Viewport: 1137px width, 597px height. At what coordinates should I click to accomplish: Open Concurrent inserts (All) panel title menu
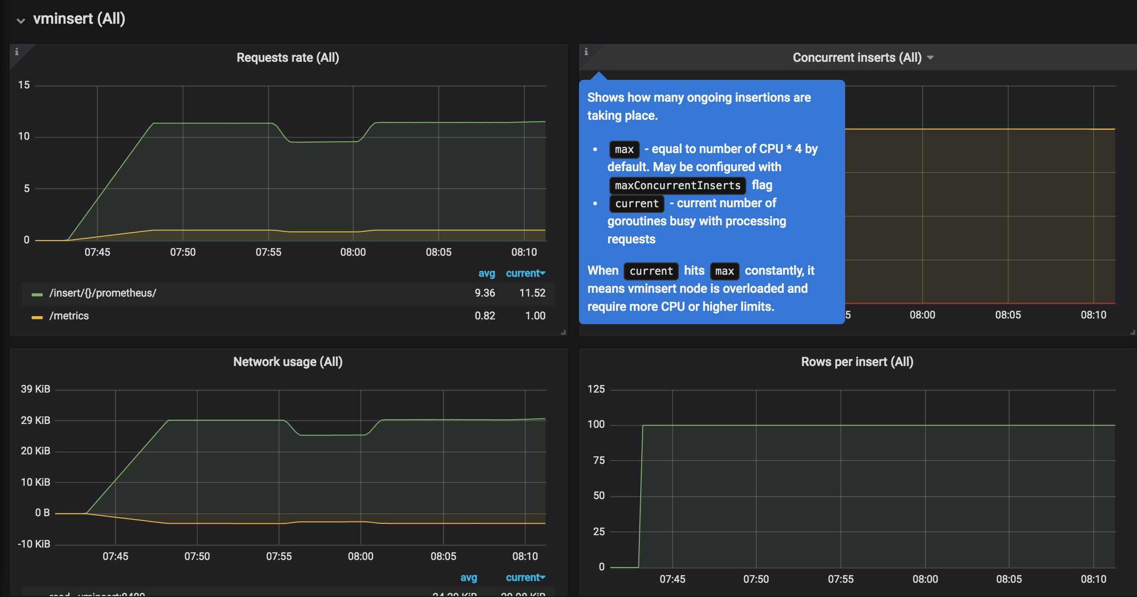click(x=857, y=58)
